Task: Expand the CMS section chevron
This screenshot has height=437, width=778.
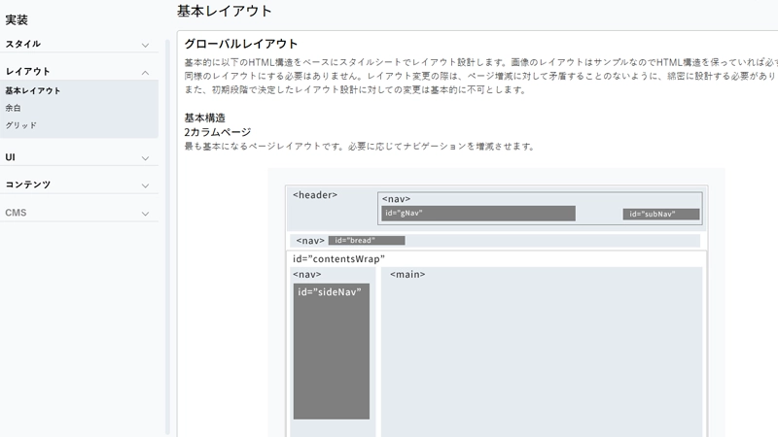Action: pos(145,214)
